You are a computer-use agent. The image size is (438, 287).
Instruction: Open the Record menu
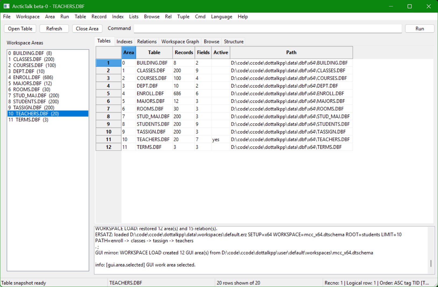99,17
